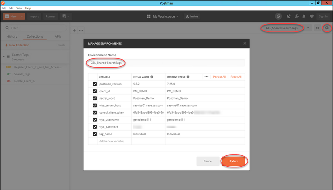Open the capture requests satellite icon
The width and height of the screenshot is (333, 190).
pos(288,16)
